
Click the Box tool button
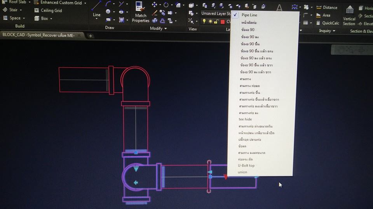41,18
